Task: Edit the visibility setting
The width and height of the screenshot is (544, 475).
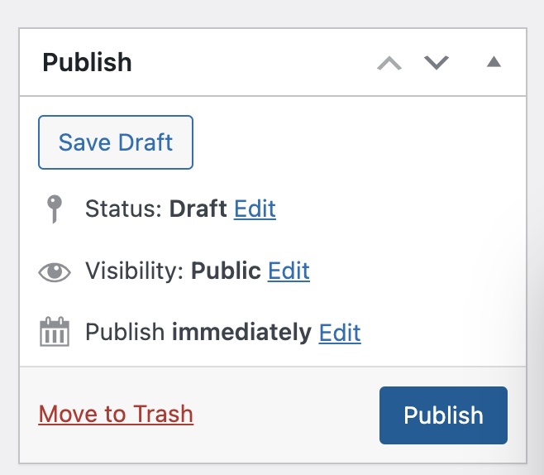Action: click(289, 271)
